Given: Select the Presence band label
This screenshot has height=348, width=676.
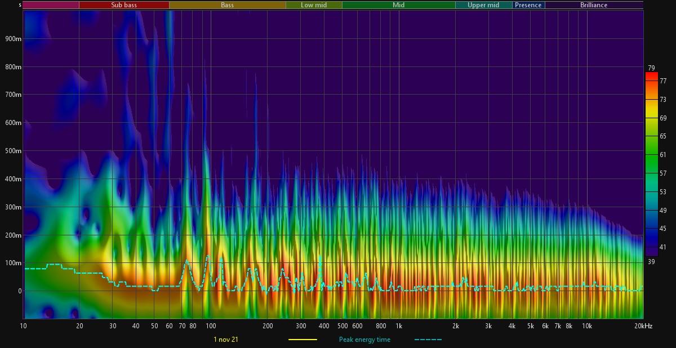Looking at the screenshot, I should pos(528,5).
